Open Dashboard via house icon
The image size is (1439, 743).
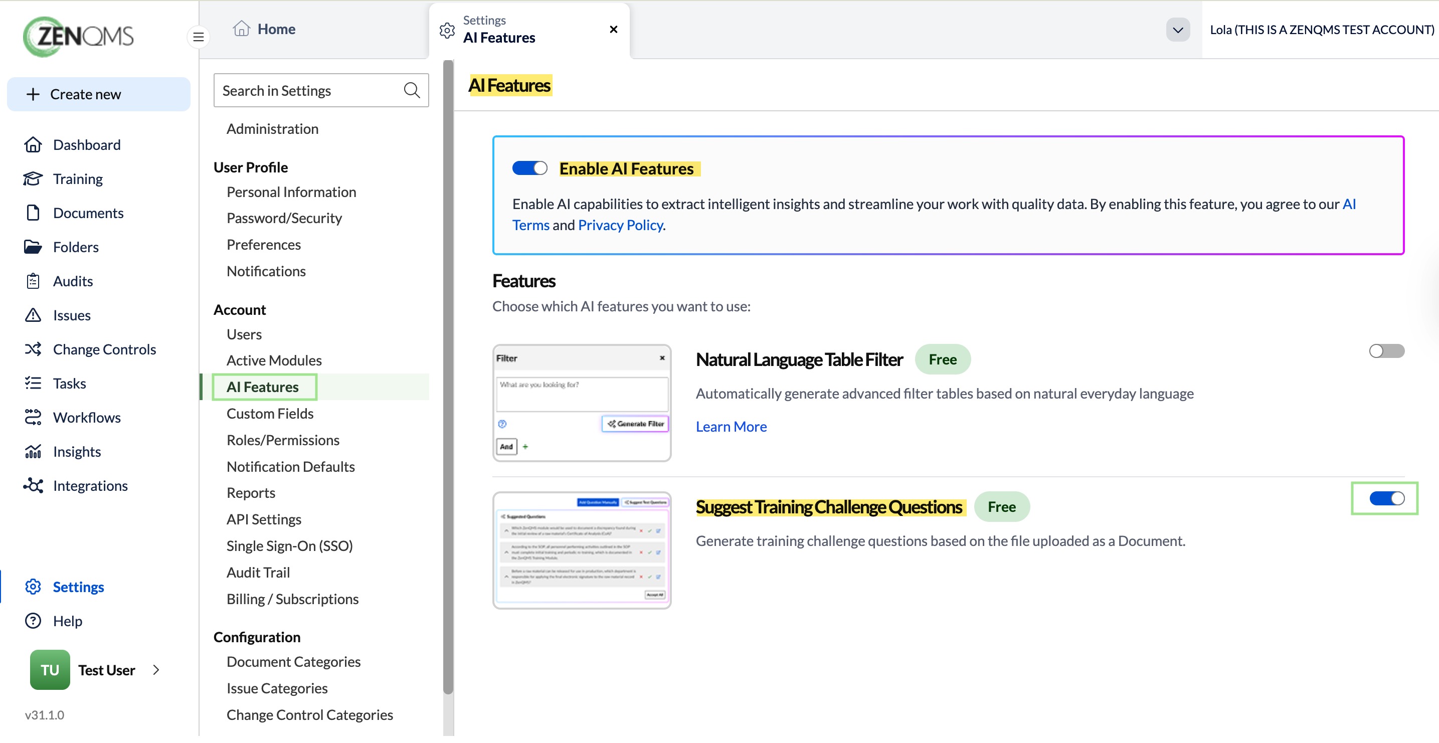coord(33,145)
